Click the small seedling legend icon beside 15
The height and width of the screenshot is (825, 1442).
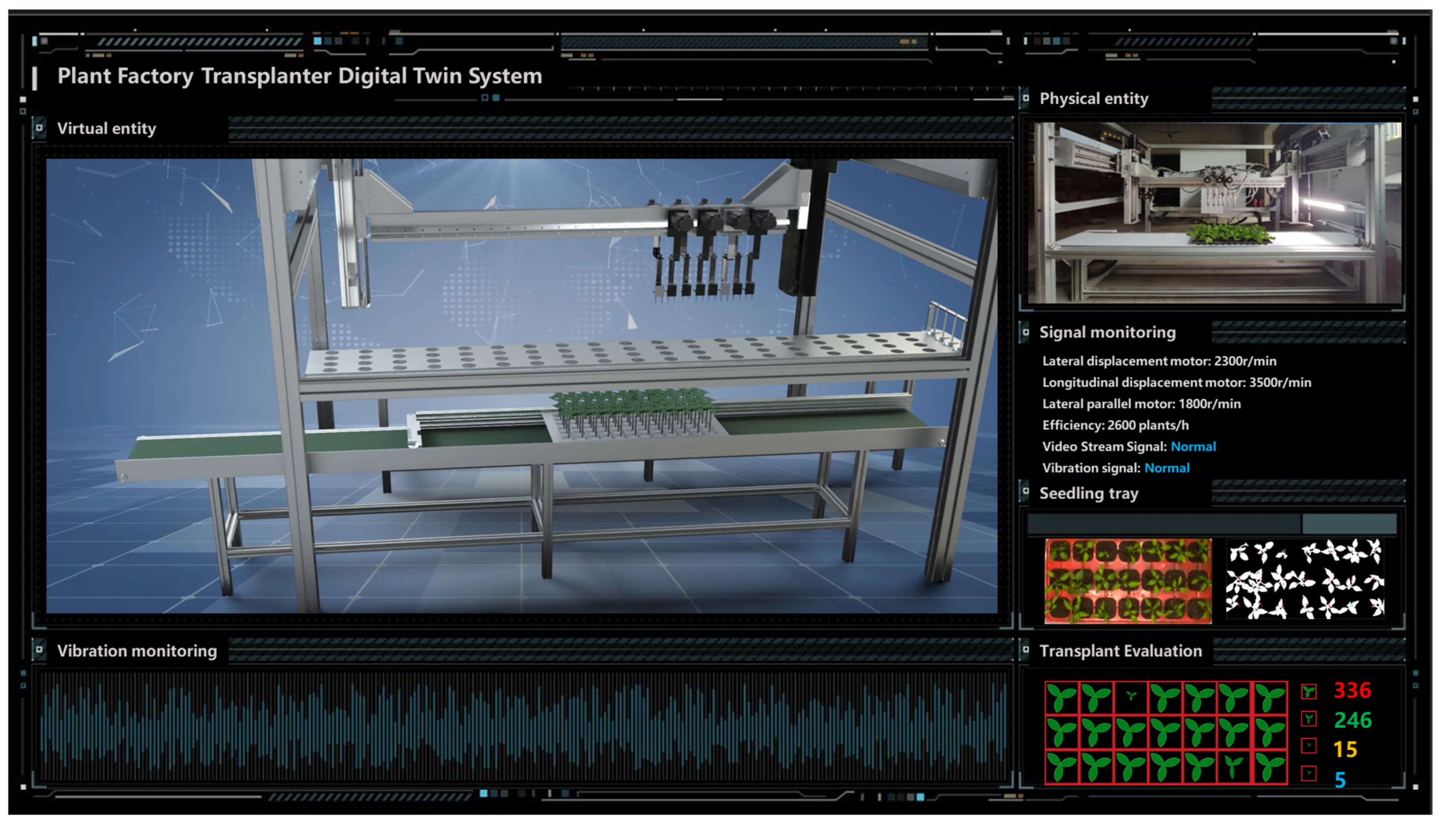pyautogui.click(x=1308, y=746)
